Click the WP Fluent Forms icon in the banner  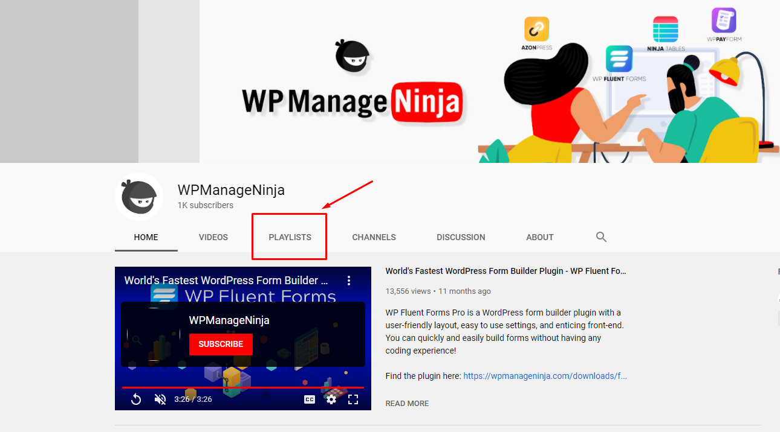[x=619, y=59]
